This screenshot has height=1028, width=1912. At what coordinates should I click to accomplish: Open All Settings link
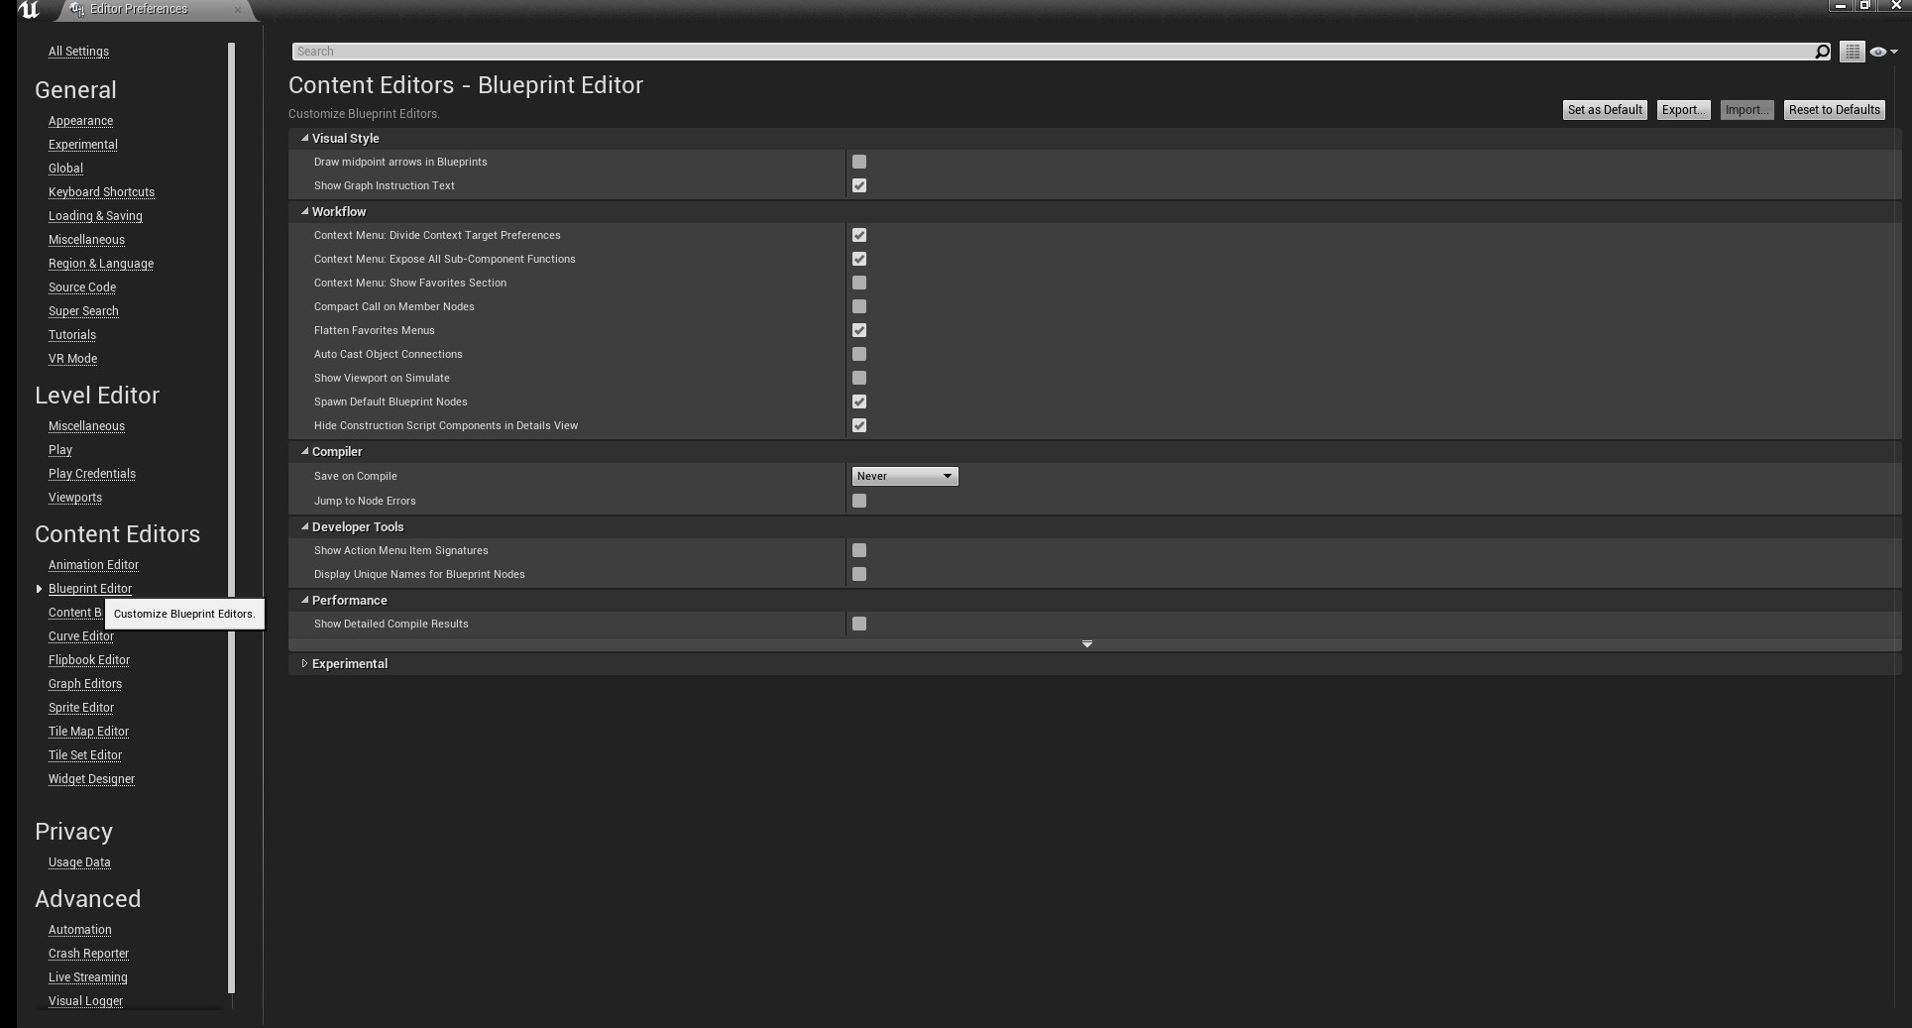(78, 52)
